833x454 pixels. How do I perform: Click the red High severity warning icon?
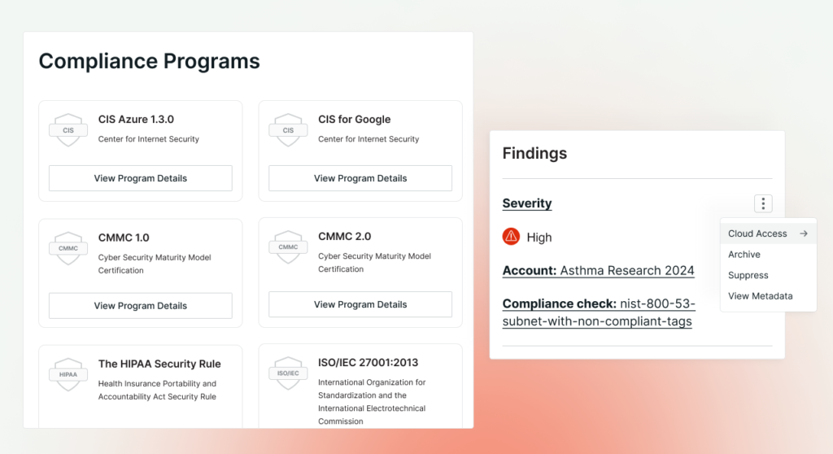pyautogui.click(x=511, y=237)
